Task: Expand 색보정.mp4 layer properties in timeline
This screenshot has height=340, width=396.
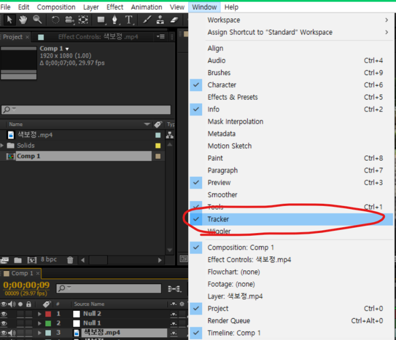Action: coord(39,333)
